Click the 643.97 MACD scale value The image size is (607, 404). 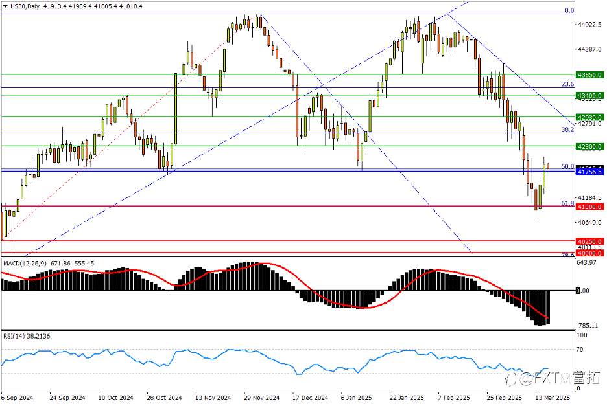click(x=587, y=262)
